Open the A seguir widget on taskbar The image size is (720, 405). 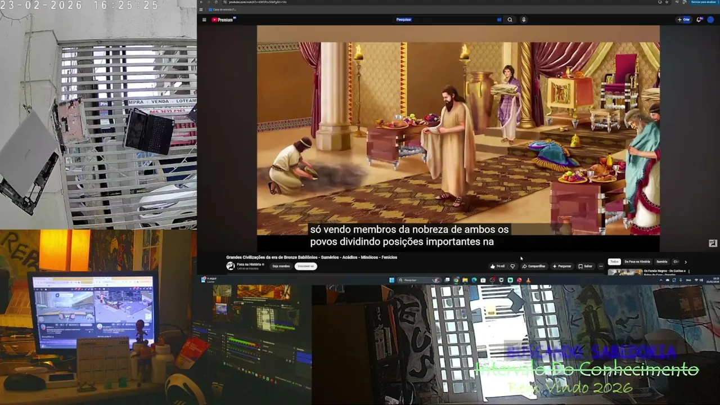pos(208,280)
